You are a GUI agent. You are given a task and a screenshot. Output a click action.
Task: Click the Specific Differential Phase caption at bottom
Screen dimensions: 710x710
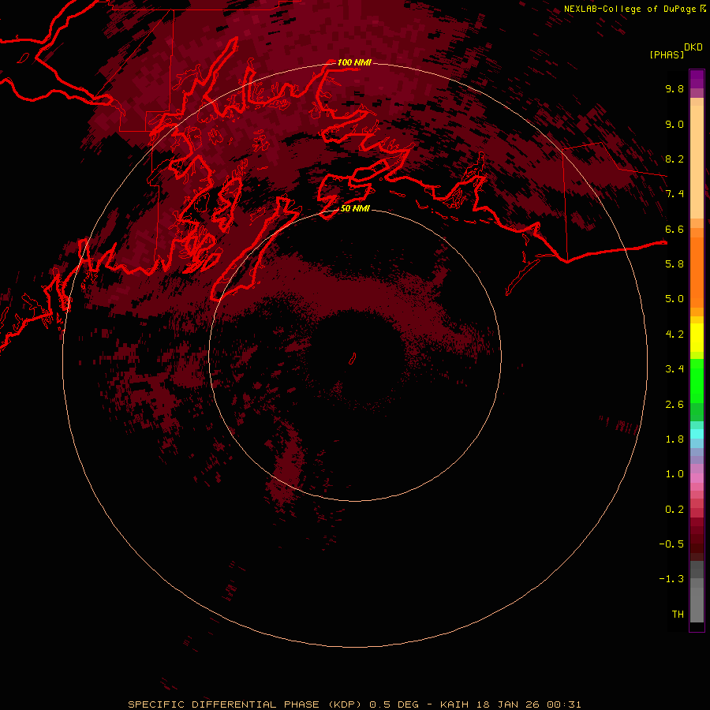tap(354, 704)
